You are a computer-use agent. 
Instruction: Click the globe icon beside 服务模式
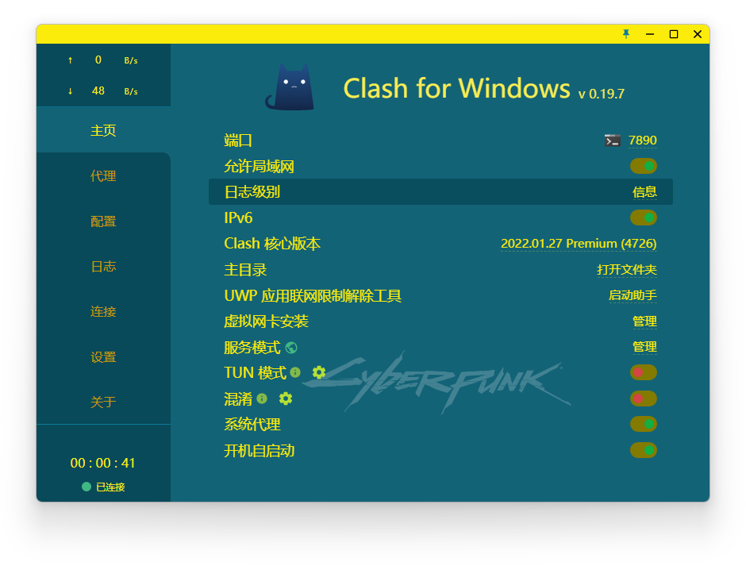[x=291, y=348]
